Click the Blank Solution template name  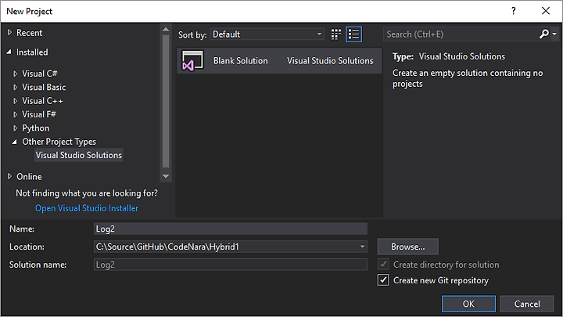point(241,61)
